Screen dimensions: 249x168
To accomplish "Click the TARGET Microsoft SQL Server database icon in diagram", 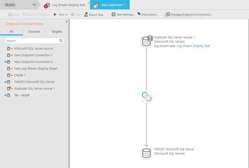I will [146, 153].
